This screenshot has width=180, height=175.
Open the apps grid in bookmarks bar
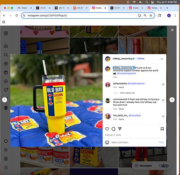coord(4,22)
